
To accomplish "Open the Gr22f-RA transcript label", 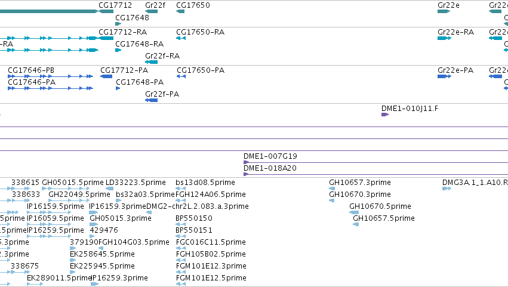I will pyautogui.click(x=162, y=56).
